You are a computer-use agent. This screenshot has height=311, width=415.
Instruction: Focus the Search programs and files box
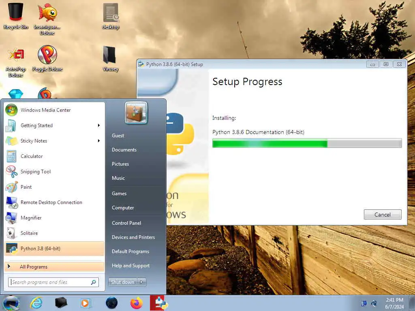click(53, 282)
